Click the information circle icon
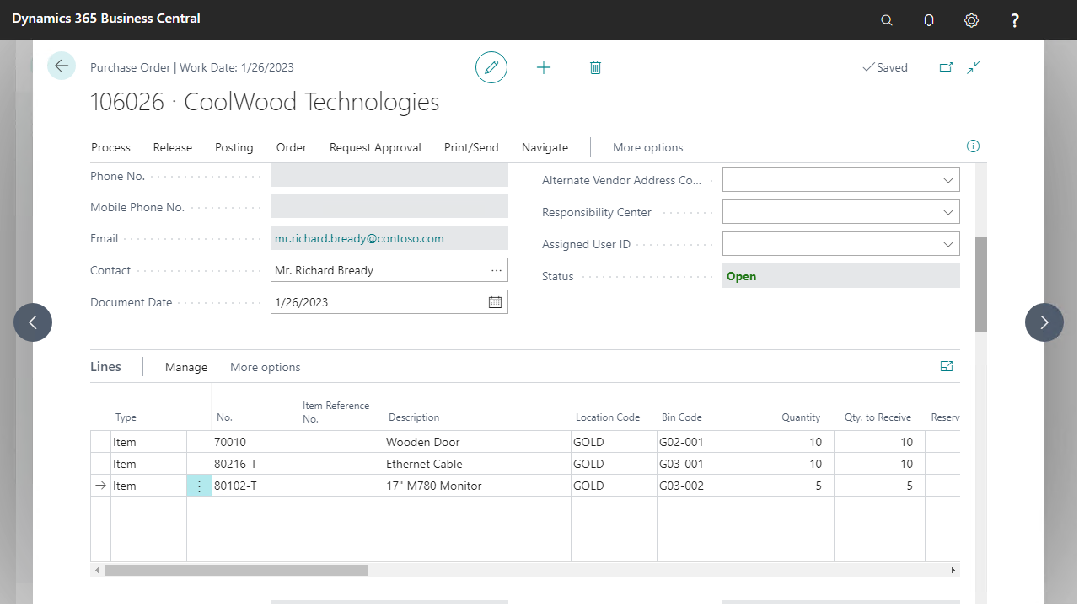1079x606 pixels. pos(973,146)
